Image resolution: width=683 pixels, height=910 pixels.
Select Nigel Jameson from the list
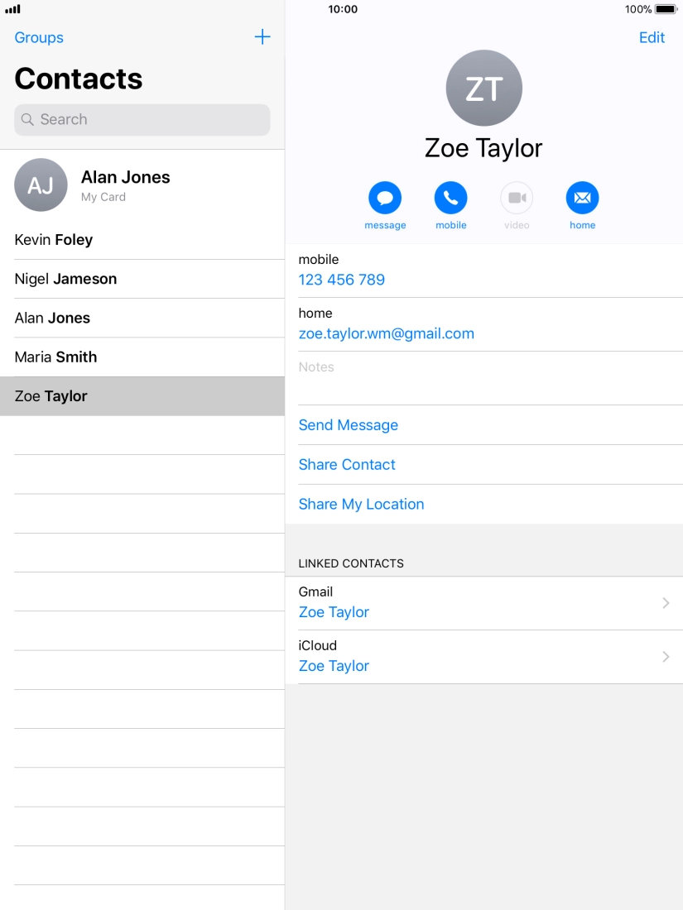[x=65, y=279]
